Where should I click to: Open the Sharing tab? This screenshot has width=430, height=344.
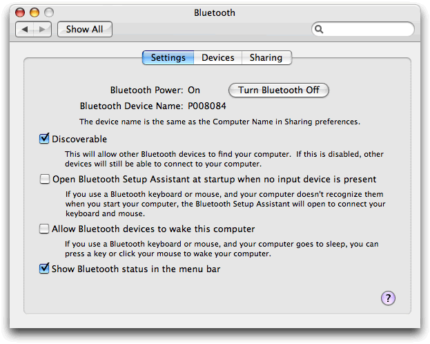(266, 58)
